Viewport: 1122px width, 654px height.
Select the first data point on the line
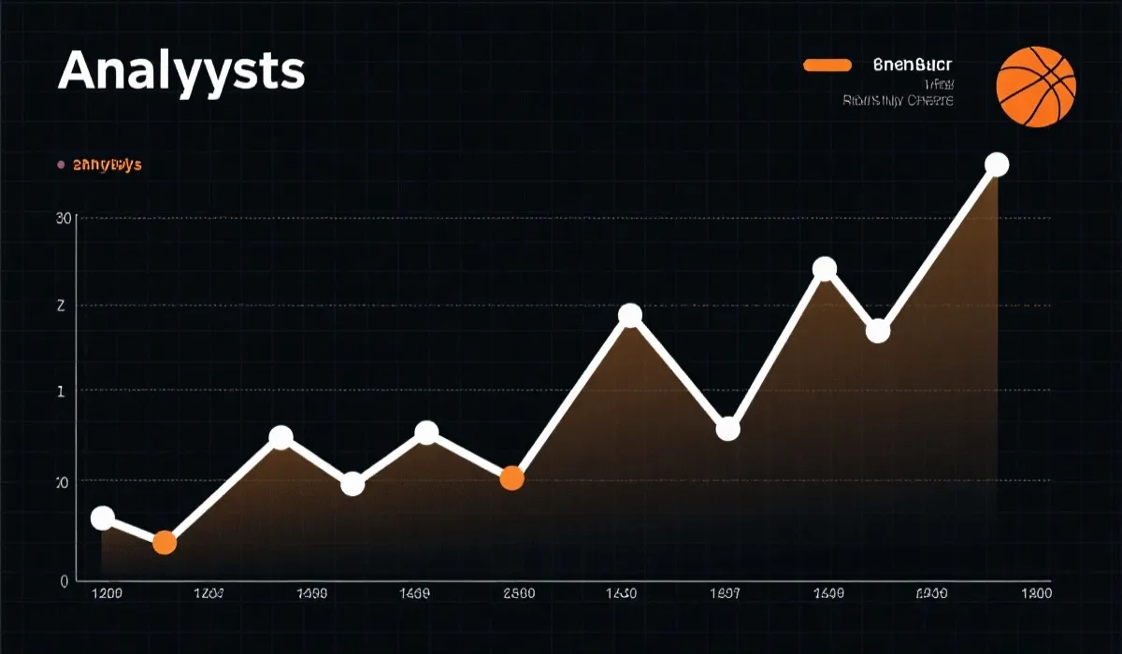(x=103, y=519)
